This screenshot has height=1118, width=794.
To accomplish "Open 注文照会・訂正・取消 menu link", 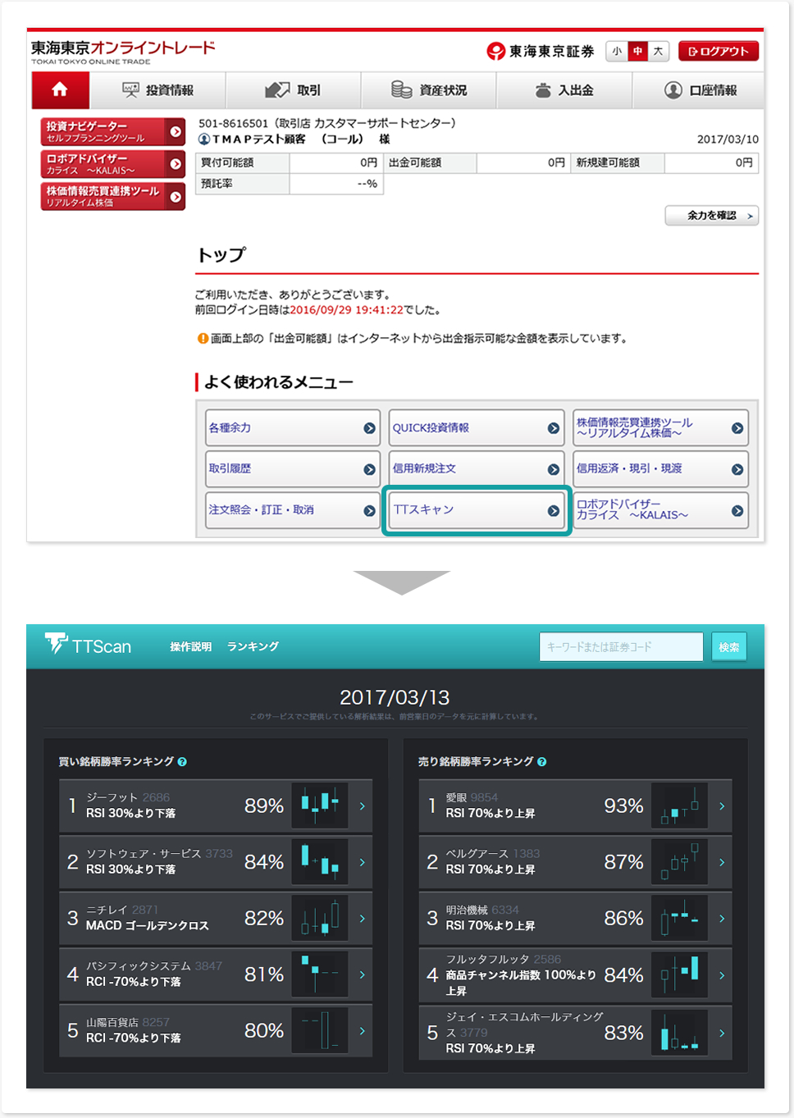I will coord(292,510).
